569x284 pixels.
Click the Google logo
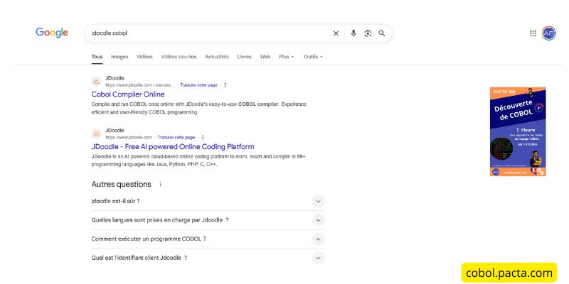pyautogui.click(x=52, y=33)
